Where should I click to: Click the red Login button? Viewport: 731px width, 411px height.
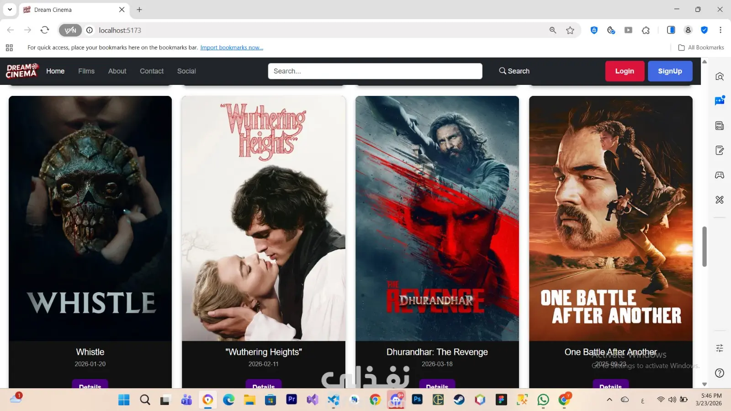click(625, 71)
